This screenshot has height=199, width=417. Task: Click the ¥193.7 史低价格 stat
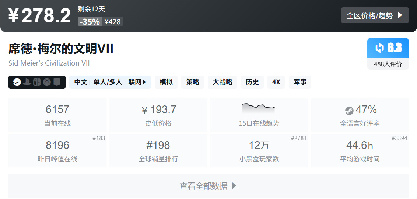point(158,115)
